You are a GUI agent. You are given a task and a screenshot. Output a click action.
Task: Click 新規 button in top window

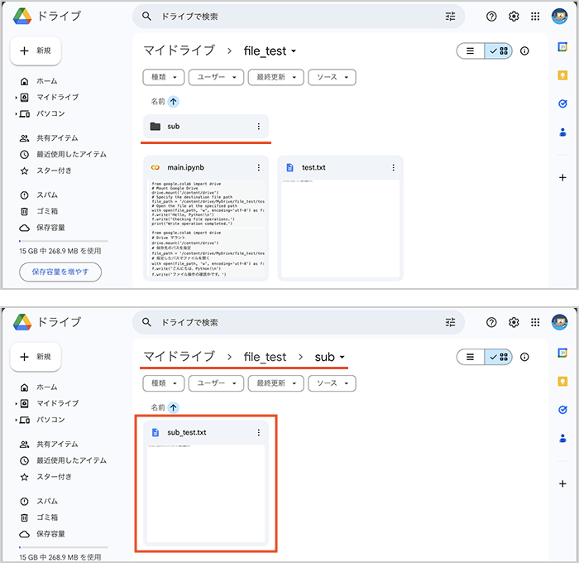(36, 51)
